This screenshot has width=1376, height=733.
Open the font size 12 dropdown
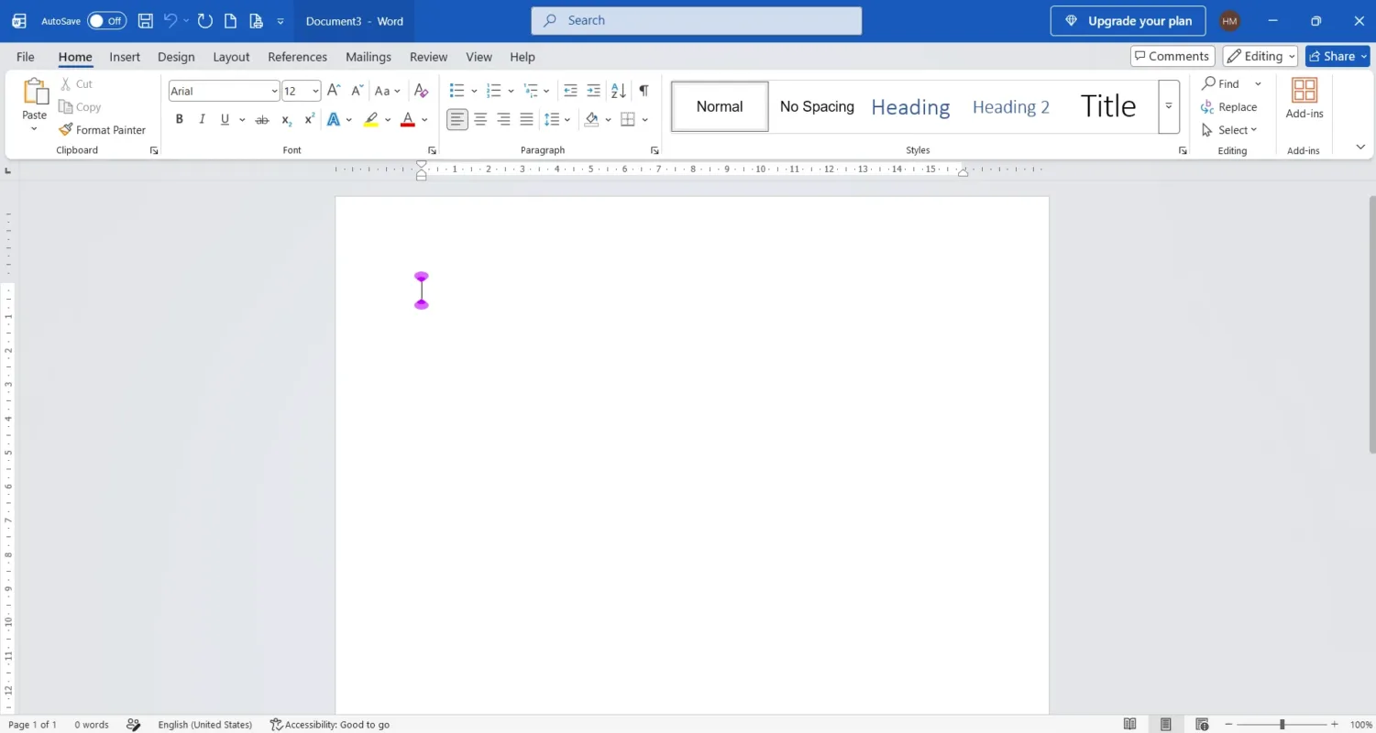click(315, 91)
